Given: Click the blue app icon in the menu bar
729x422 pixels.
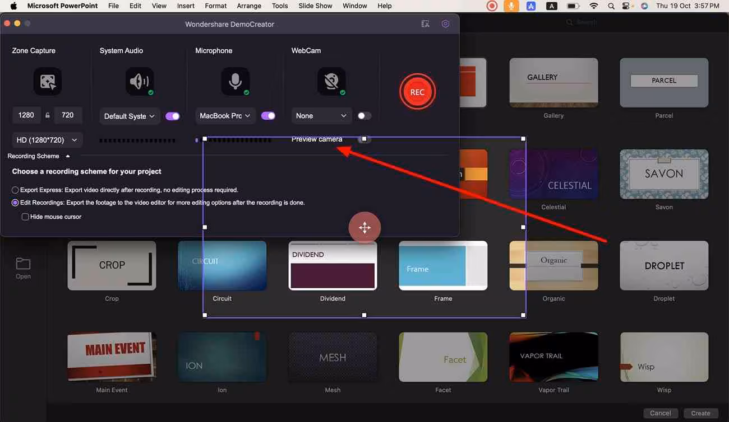Looking at the screenshot, I should click(x=530, y=6).
